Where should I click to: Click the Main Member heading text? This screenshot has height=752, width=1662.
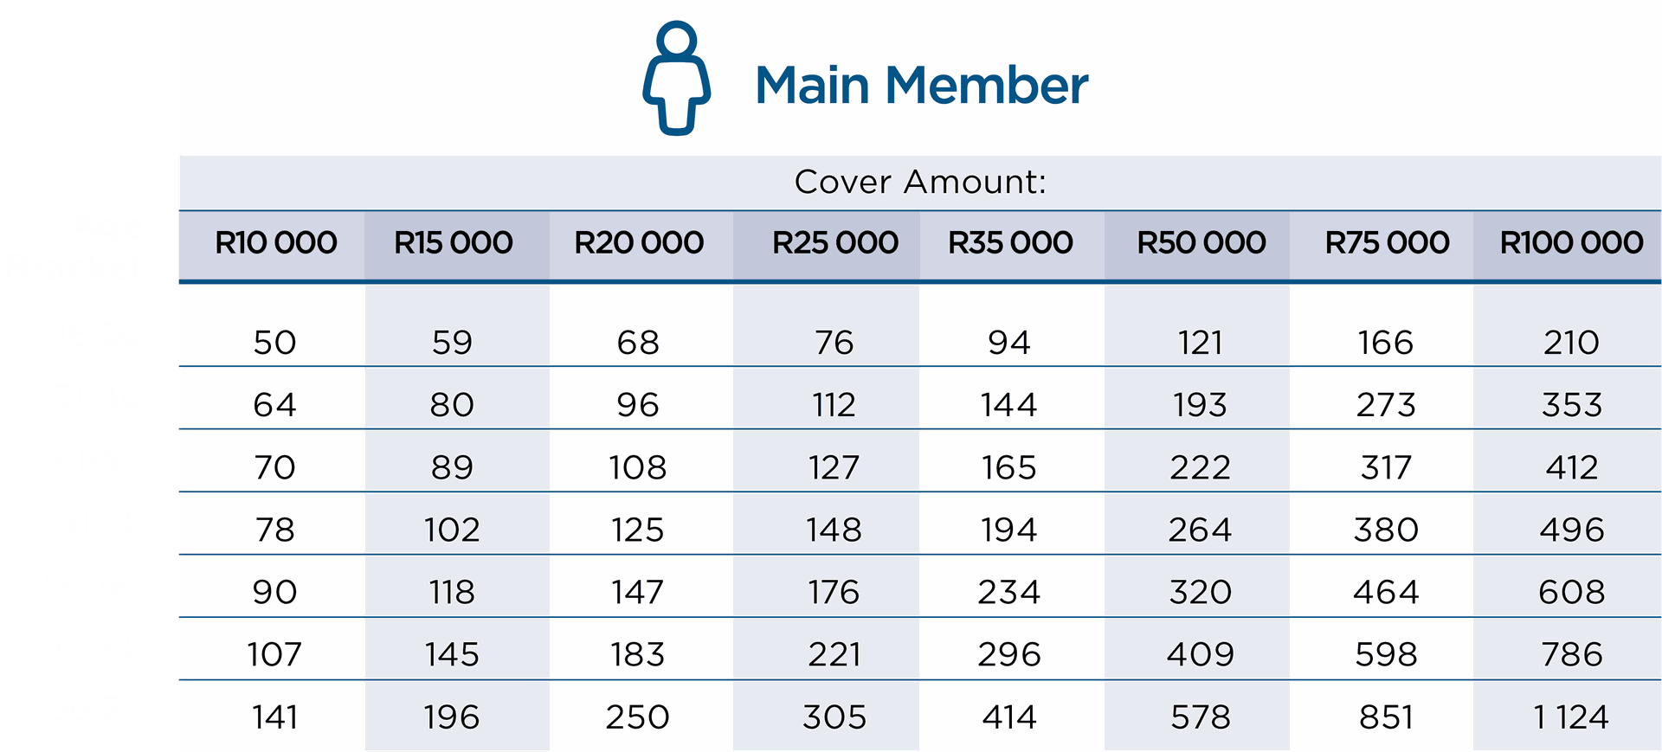tap(921, 86)
